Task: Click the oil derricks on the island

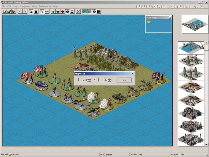Action: click(80, 54)
